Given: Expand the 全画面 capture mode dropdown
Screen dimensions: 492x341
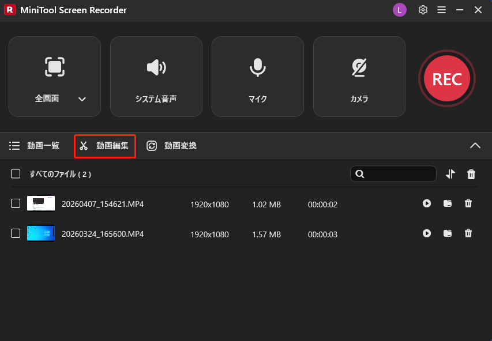Looking at the screenshot, I should click(x=82, y=98).
